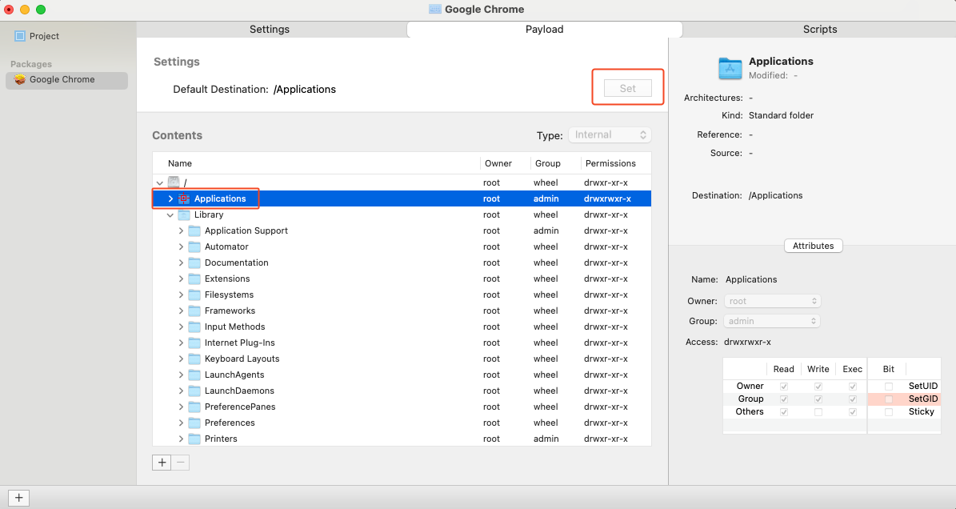Click the LaunchDaemons folder icon

pos(194,391)
